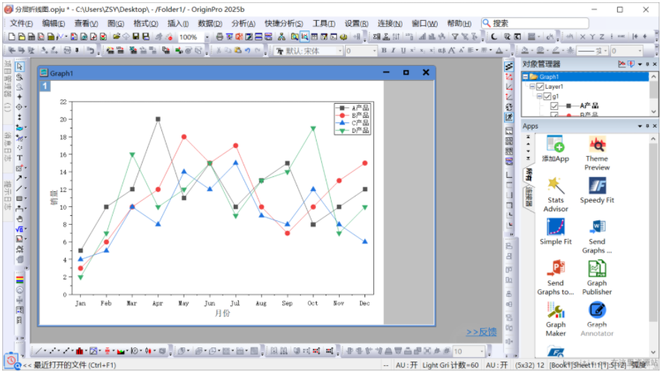This screenshot has width=661, height=372.
Task: Open the Add App icon
Action: (x=555, y=149)
